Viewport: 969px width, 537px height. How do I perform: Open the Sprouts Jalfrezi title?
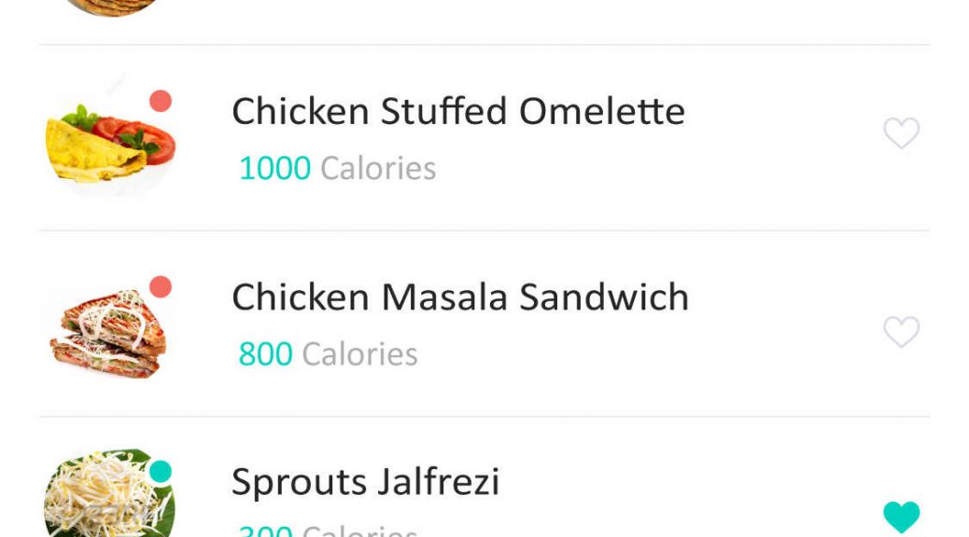(365, 483)
